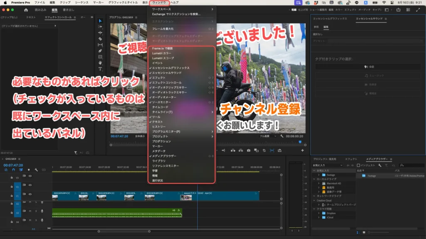426x239 pixels.
Task: Expand the Macintosh HD tree item
Action: pyautogui.click(x=319, y=183)
